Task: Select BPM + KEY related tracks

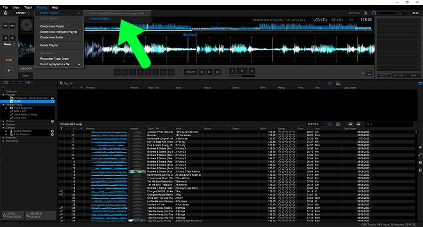Action: [20, 111]
